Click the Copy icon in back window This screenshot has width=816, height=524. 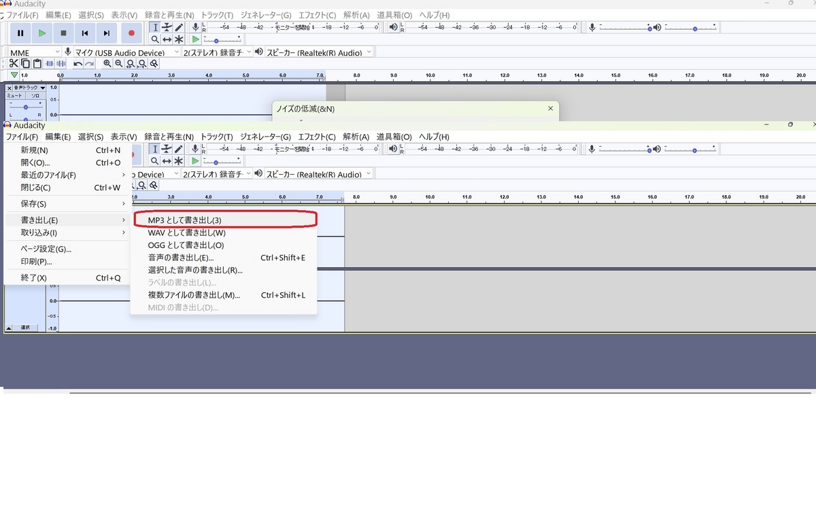pyautogui.click(x=26, y=63)
